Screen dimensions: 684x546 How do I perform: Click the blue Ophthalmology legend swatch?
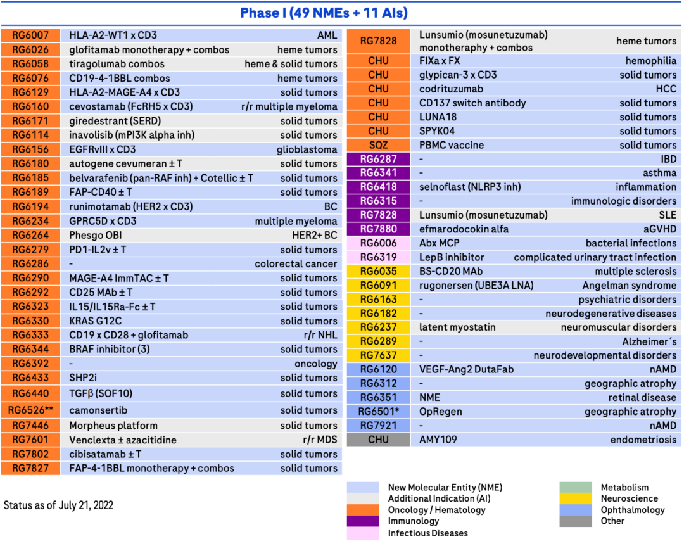(x=576, y=510)
